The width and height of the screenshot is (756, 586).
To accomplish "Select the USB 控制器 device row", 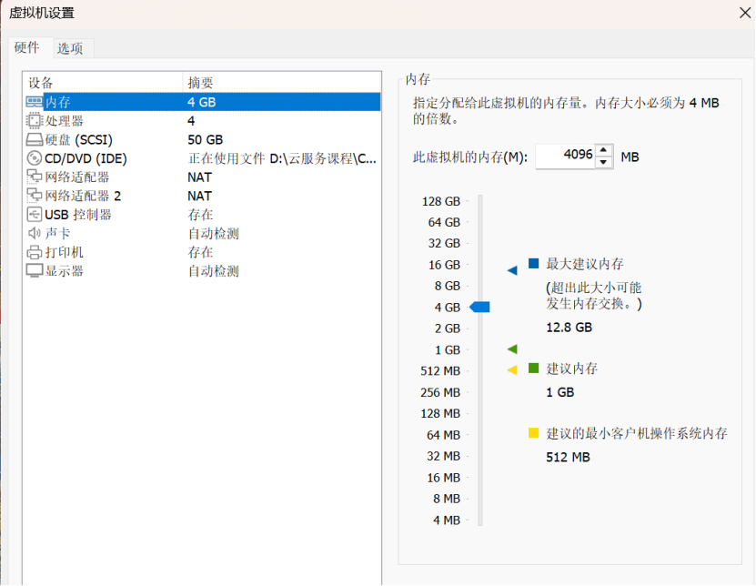I will pyautogui.click(x=202, y=215).
